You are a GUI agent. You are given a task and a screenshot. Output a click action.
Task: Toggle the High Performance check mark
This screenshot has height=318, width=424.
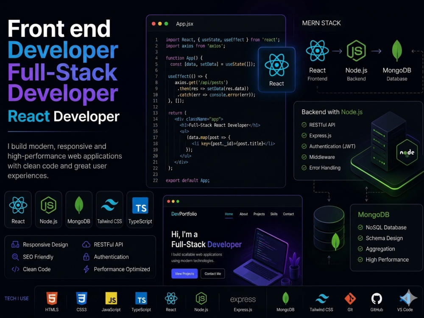360,259
